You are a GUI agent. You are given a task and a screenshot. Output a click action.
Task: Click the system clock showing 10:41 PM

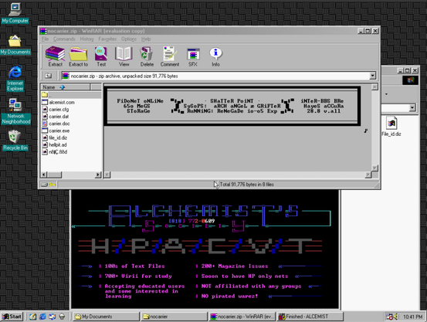(412, 317)
